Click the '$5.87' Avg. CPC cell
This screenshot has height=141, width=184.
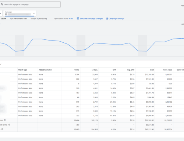[132, 88]
